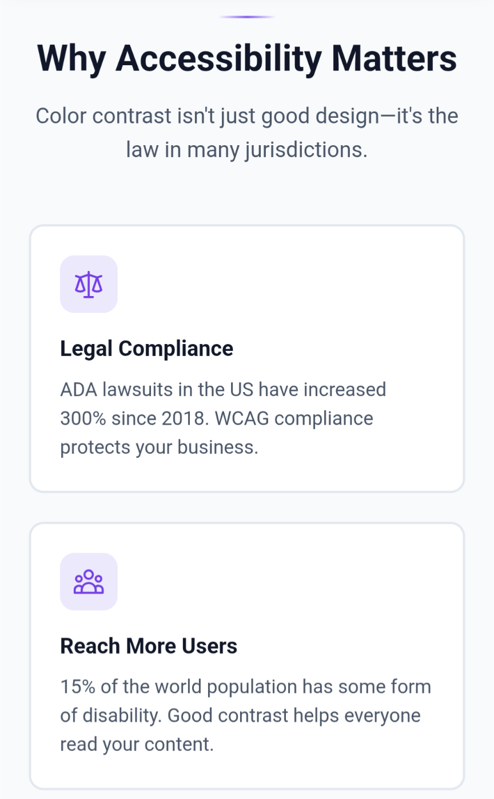Click the of disability text in second card
This screenshot has height=799, width=494.
tap(111, 715)
